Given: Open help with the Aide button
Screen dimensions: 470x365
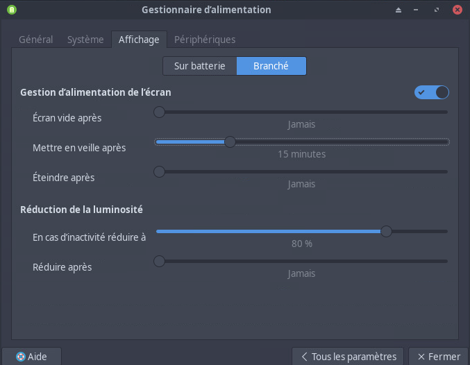Looking at the screenshot, I should (x=32, y=357).
